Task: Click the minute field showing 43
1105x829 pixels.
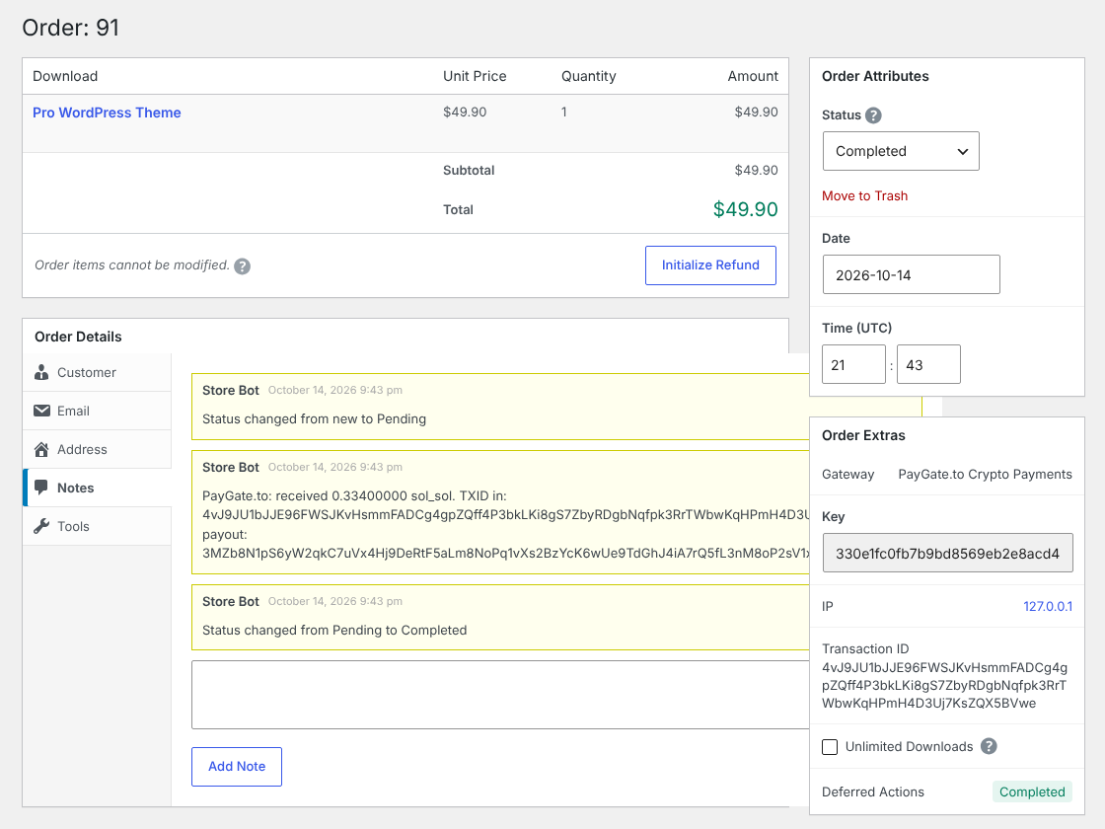Action: 928,364
